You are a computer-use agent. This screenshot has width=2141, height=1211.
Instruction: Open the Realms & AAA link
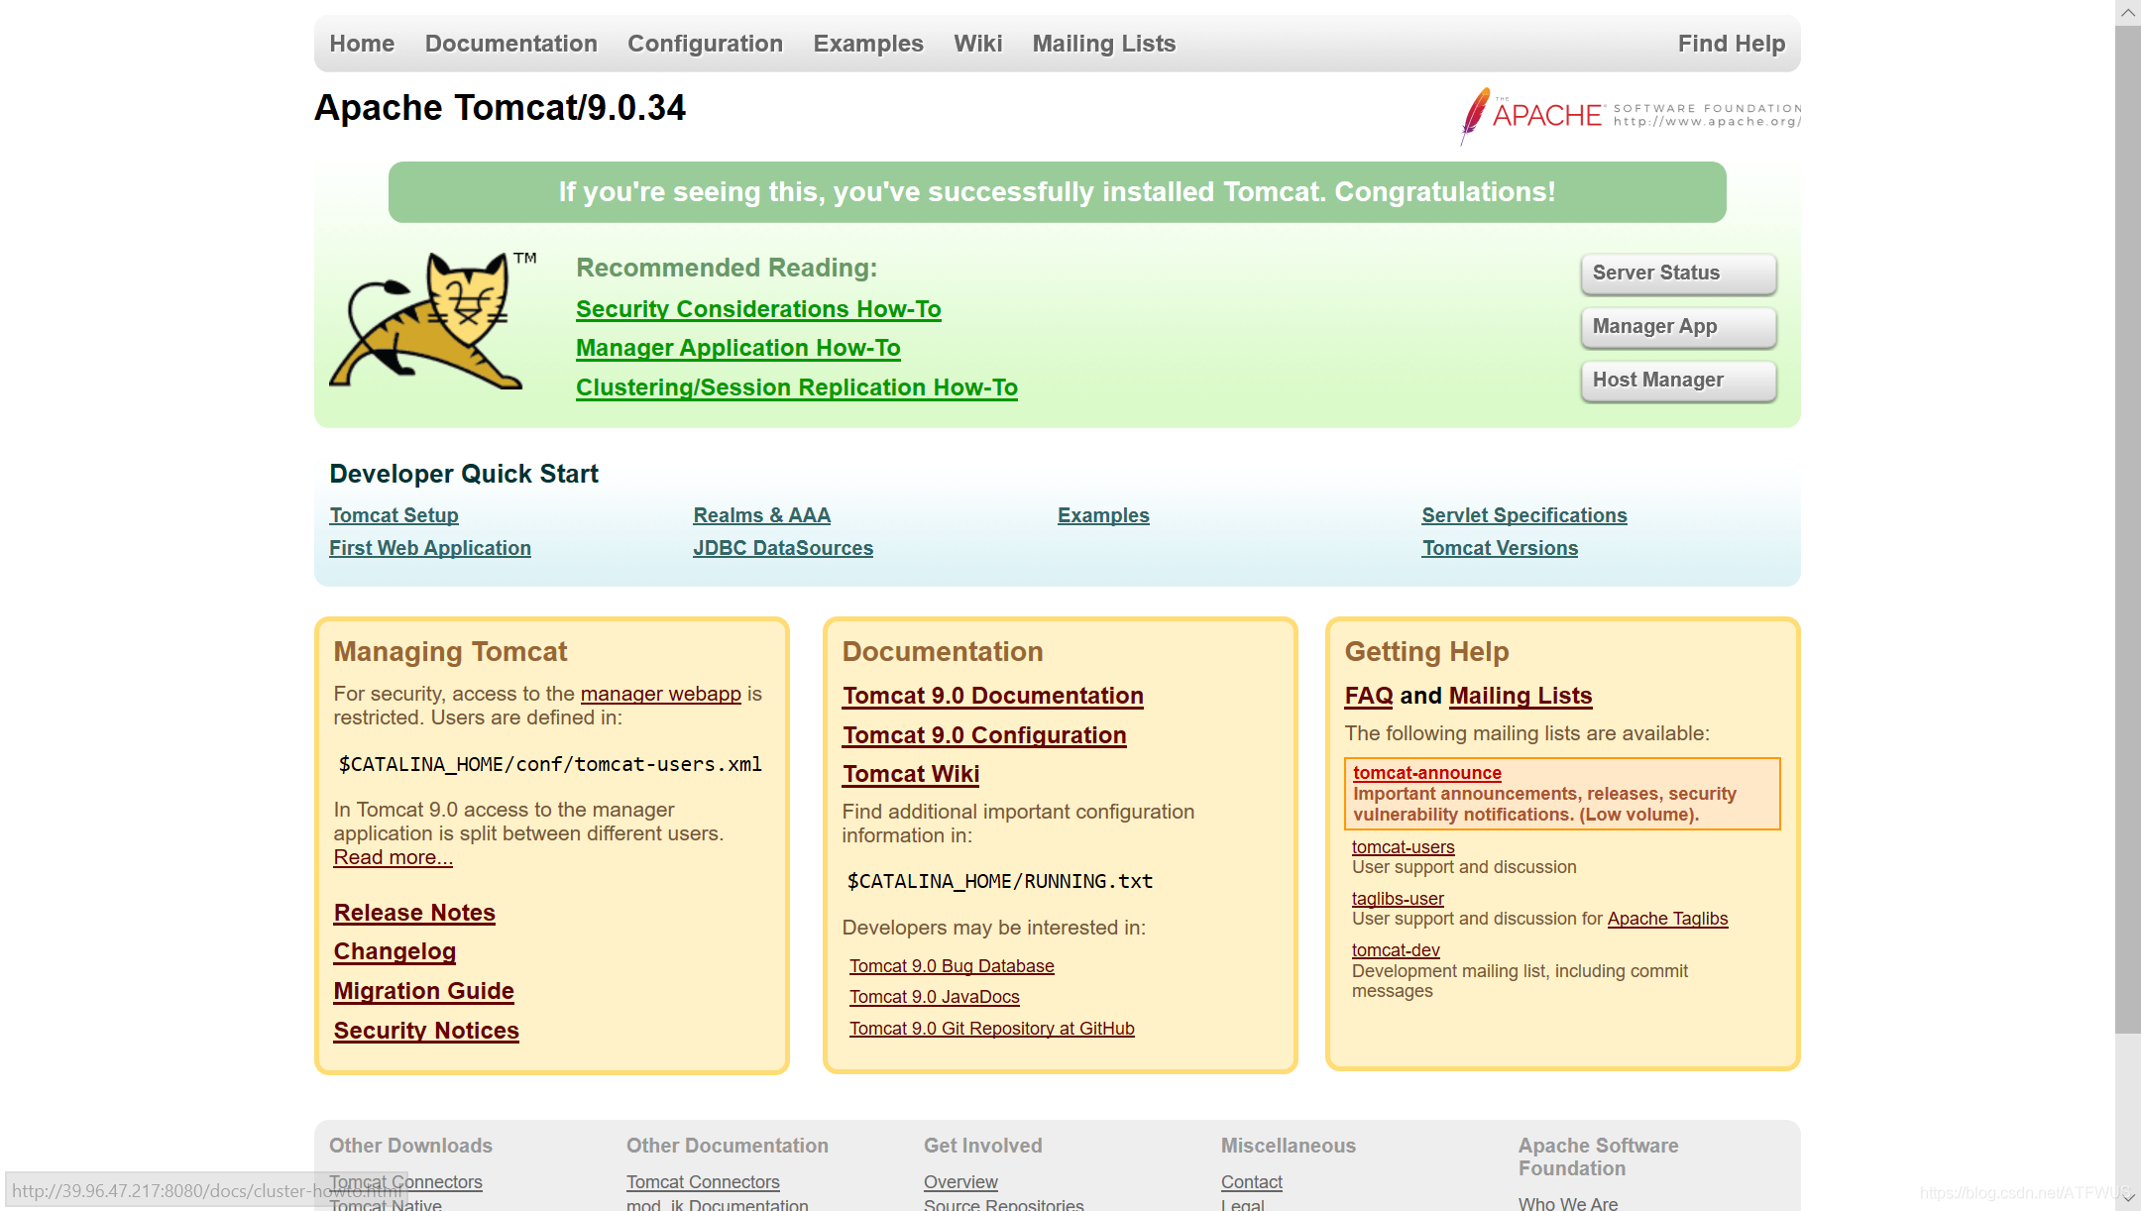point(762,515)
